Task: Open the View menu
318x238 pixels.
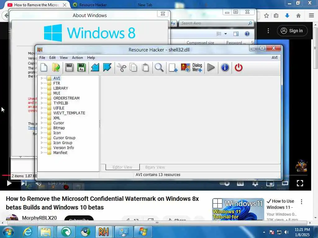Action: (x=64, y=58)
